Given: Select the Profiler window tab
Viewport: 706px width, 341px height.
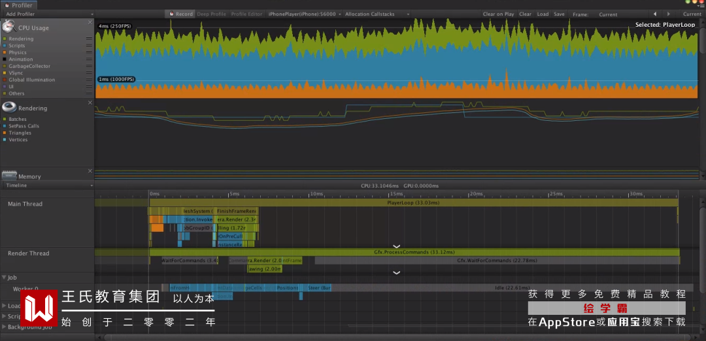Looking at the screenshot, I should click(19, 5).
